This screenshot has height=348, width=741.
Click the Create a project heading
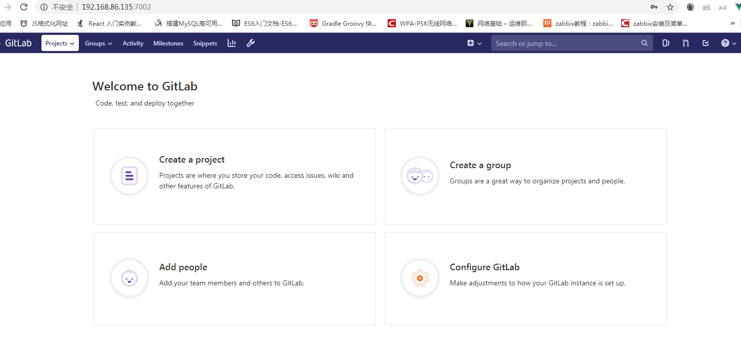(x=192, y=159)
